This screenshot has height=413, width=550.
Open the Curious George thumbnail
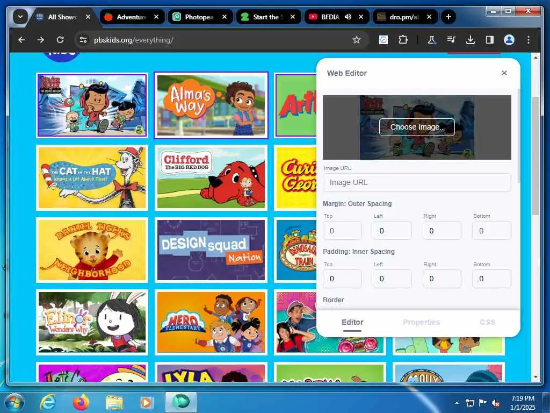(x=295, y=177)
